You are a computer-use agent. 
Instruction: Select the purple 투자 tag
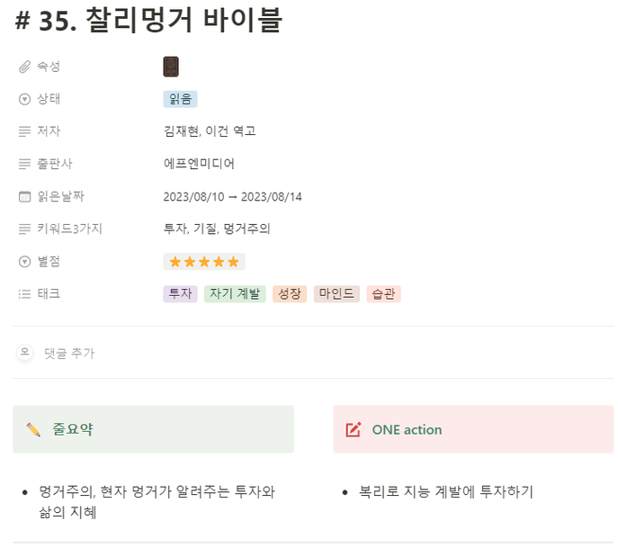180,293
